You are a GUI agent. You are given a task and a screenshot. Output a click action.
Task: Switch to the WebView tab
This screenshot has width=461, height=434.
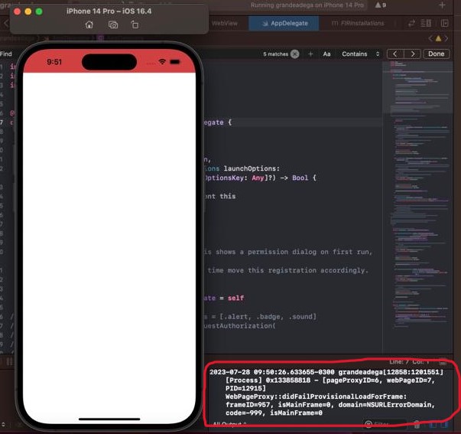coord(225,24)
